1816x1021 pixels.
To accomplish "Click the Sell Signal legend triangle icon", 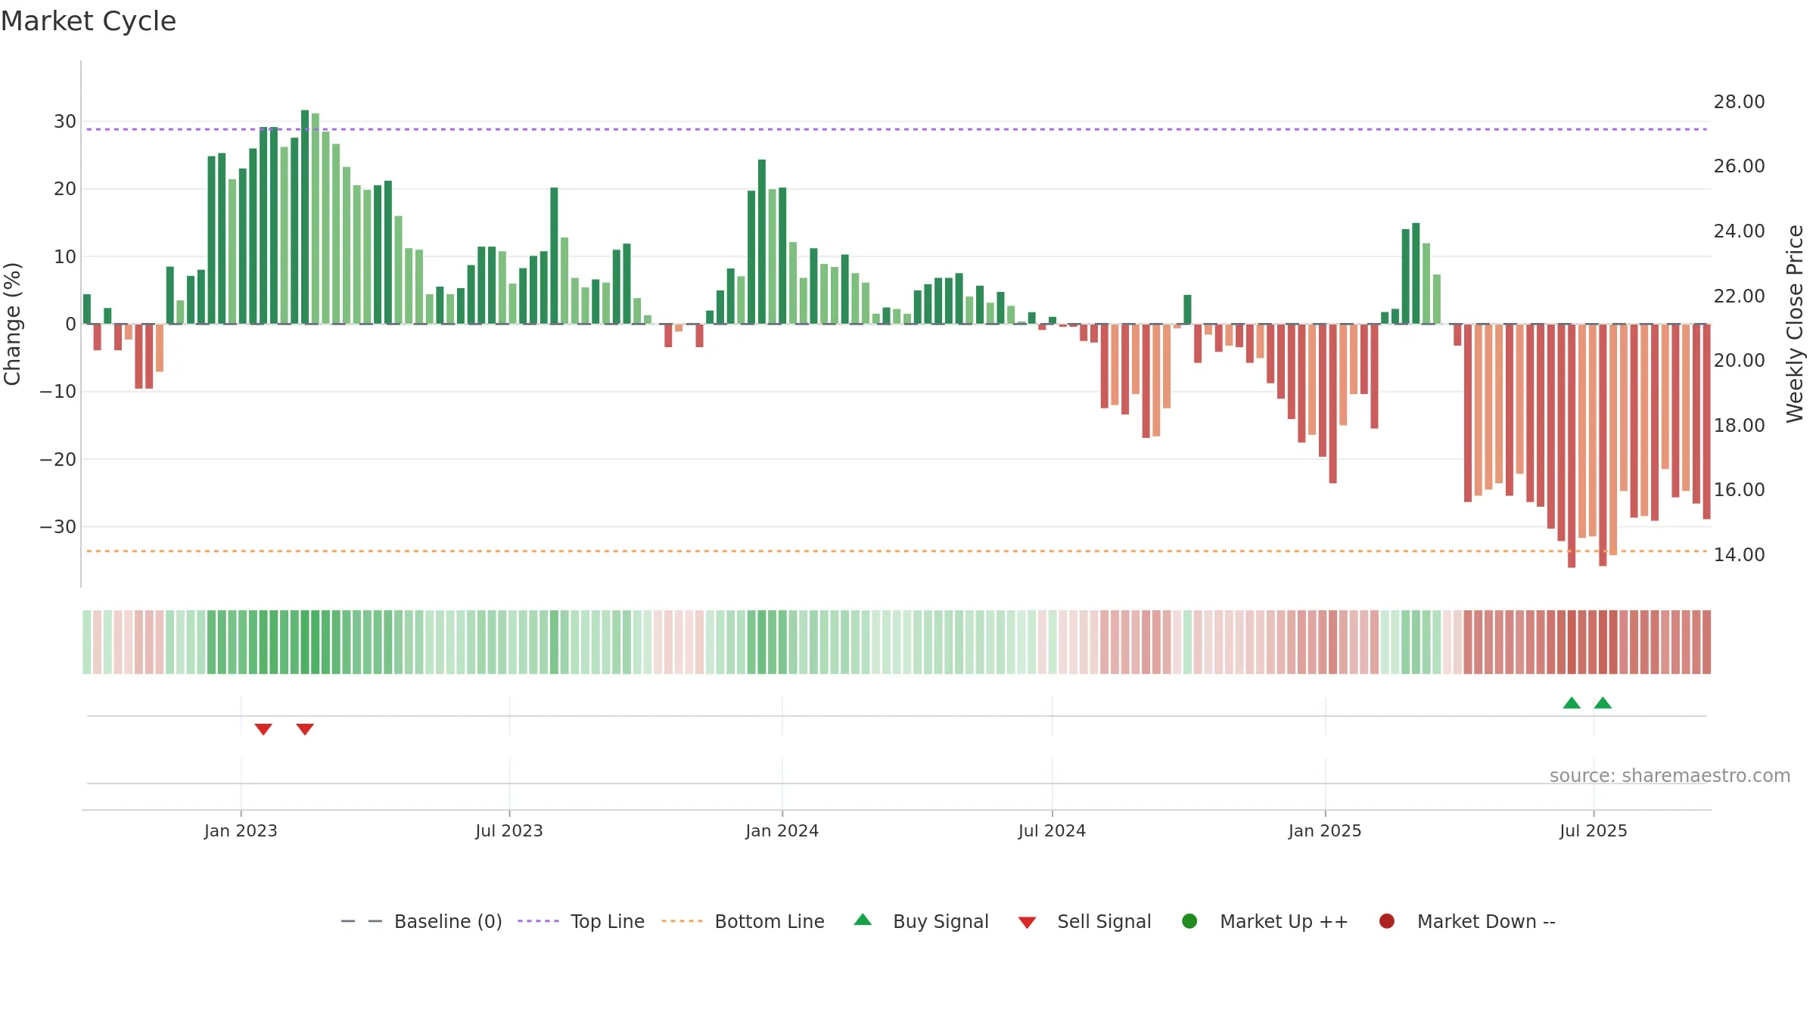I will [1027, 923].
